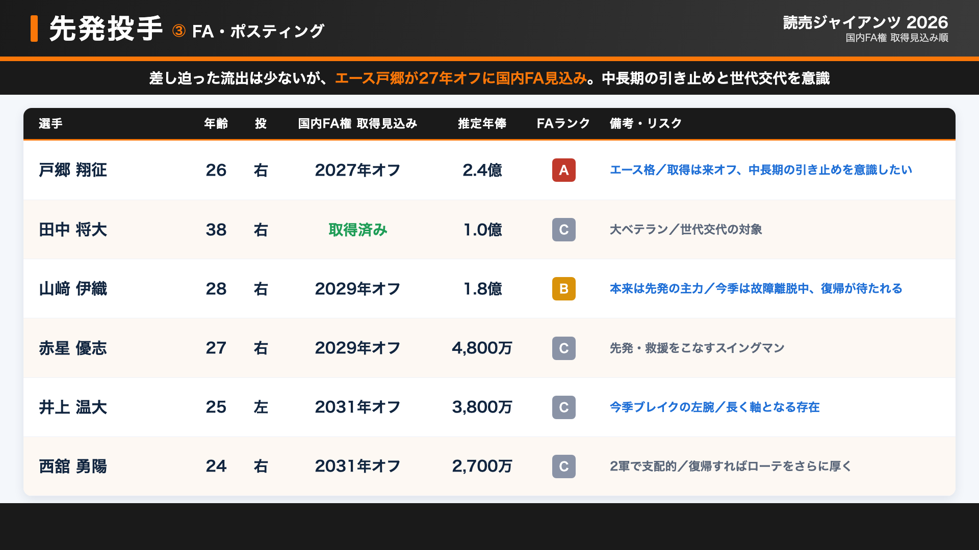This screenshot has height=550, width=979.
Task: Click note 今季ブレイクの左腕 for 井上
Action: tap(715, 407)
